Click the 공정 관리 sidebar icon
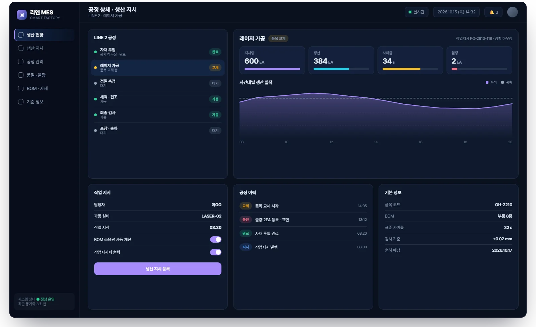 pos(21,62)
